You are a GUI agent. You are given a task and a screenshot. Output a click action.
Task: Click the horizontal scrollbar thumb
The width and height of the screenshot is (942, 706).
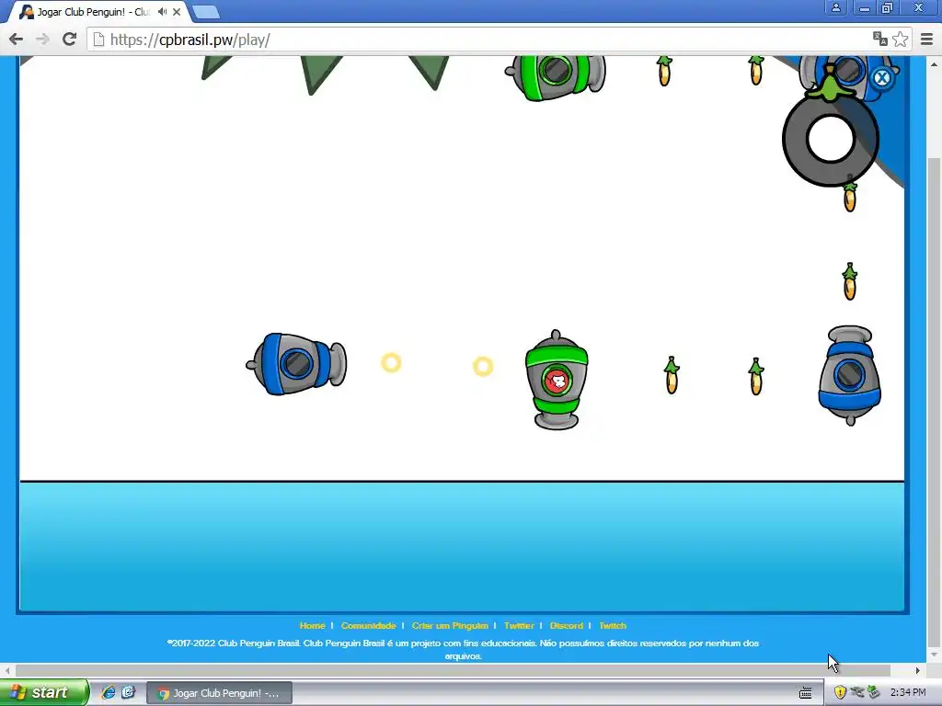coord(453,670)
